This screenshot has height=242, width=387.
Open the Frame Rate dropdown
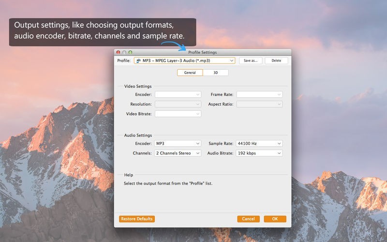(x=259, y=94)
